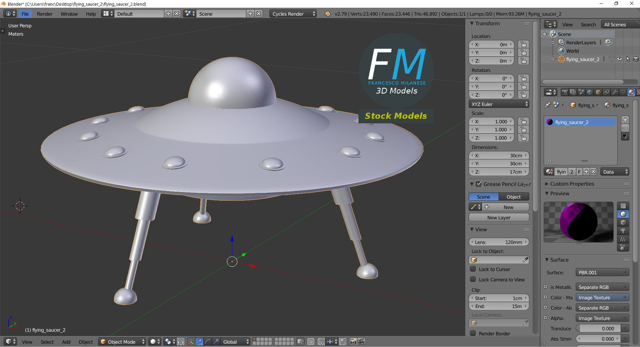Toggle lock on Location X
Viewport: 640px width, 347px height.
pos(524,44)
